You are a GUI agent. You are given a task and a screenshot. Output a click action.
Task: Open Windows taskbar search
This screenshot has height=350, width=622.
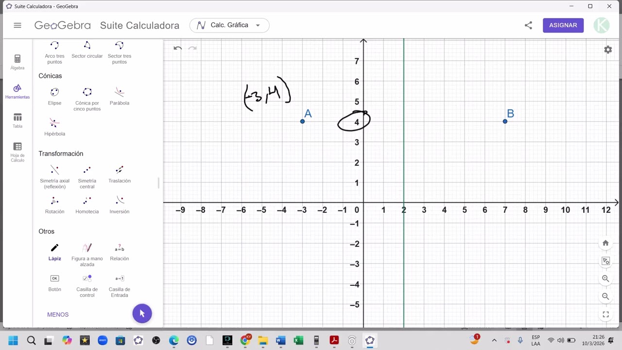pyautogui.click(x=31, y=340)
